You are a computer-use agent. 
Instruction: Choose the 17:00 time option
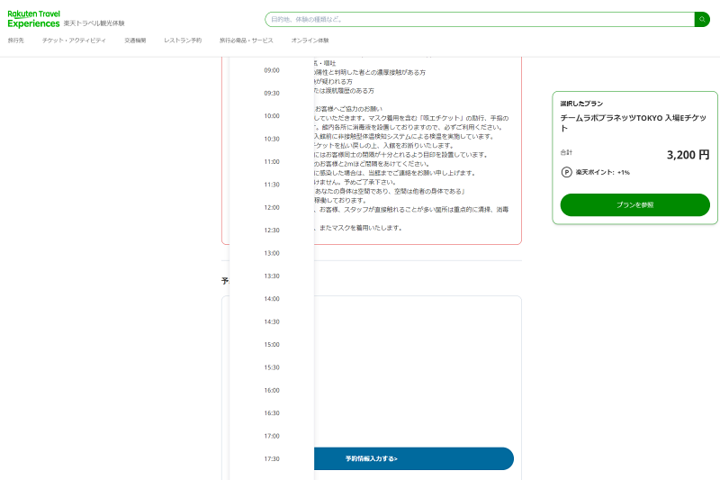click(272, 436)
